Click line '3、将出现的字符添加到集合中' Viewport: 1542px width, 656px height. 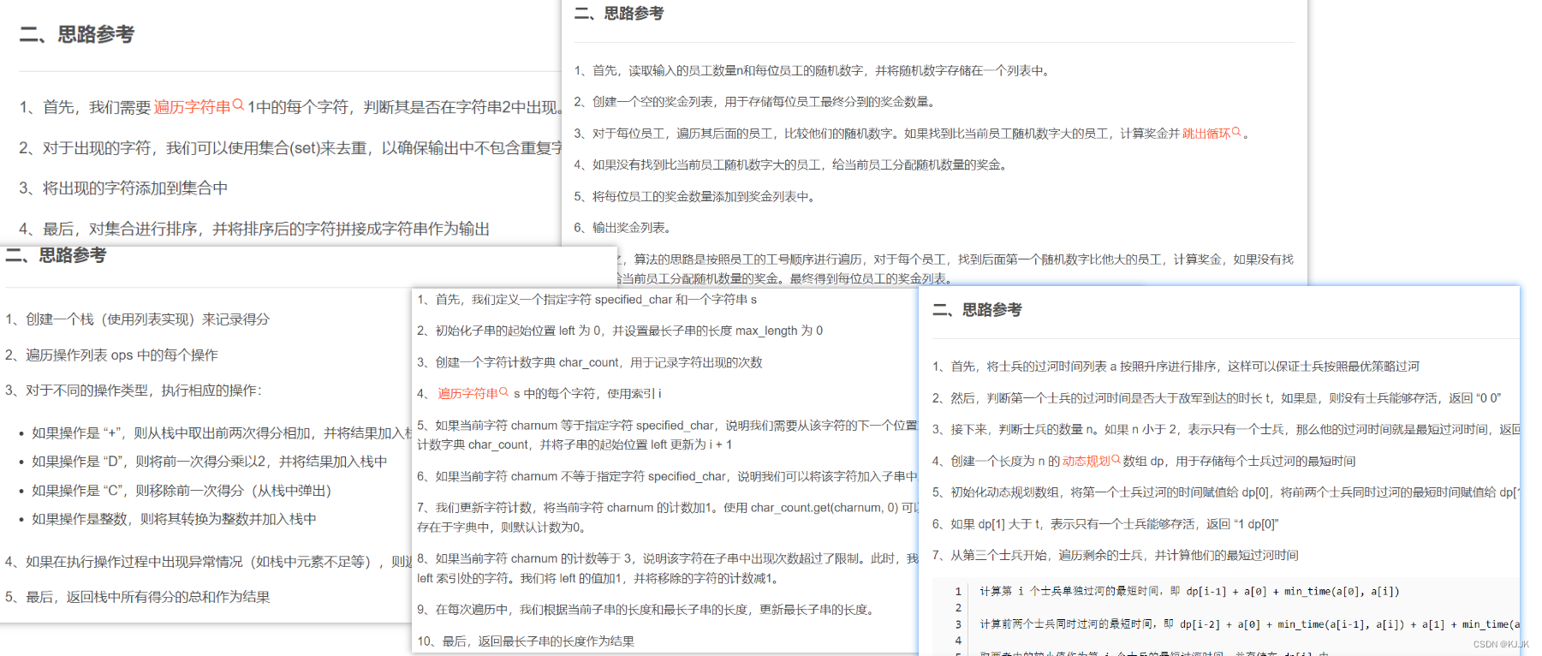coord(123,188)
